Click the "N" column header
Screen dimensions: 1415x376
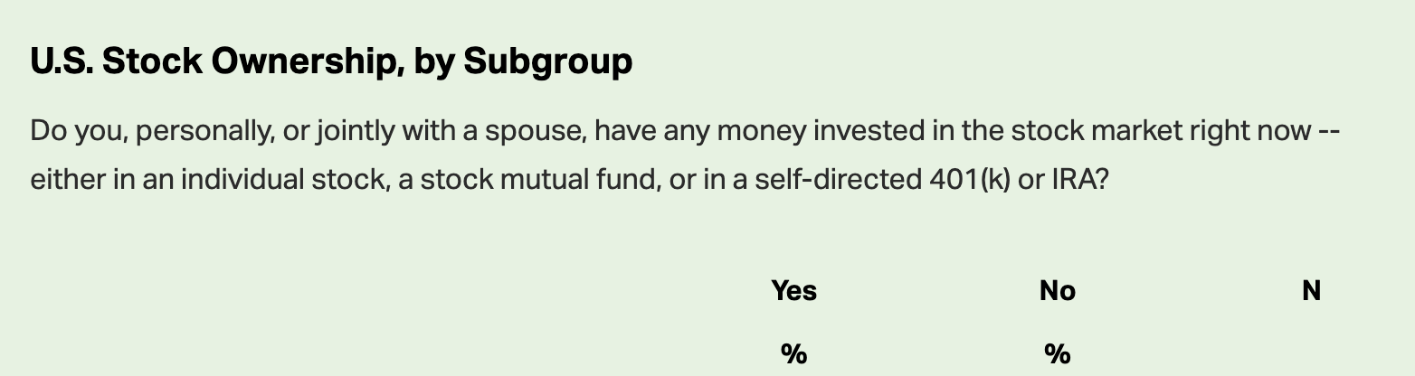[1311, 290]
